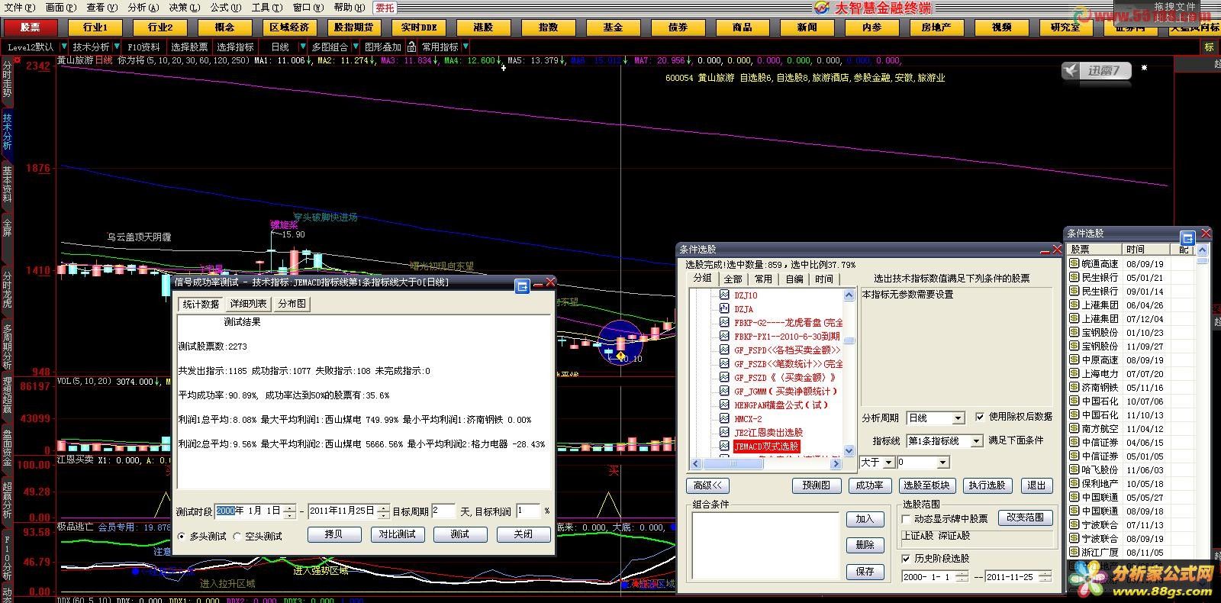Click stock icon beside 浙江广厦
This screenshot has width=1221, height=603.
(1074, 552)
